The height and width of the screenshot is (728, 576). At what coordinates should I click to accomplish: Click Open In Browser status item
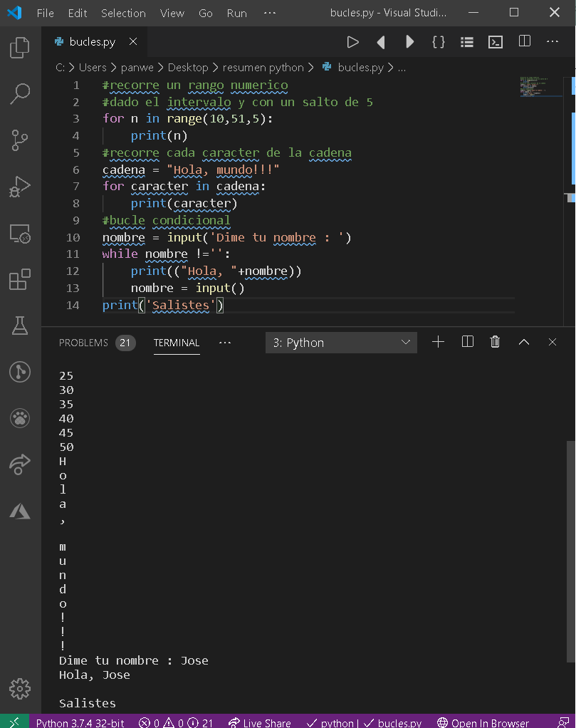[483, 722]
